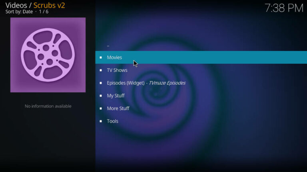Click the bullet icon beside More Stuff
Screen dimensions: 307x172
(101, 108)
